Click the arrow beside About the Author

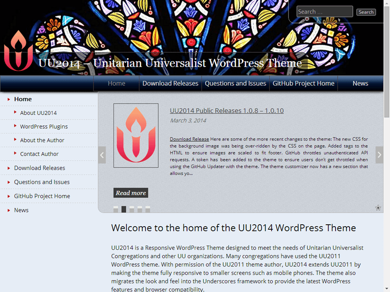coord(15,139)
